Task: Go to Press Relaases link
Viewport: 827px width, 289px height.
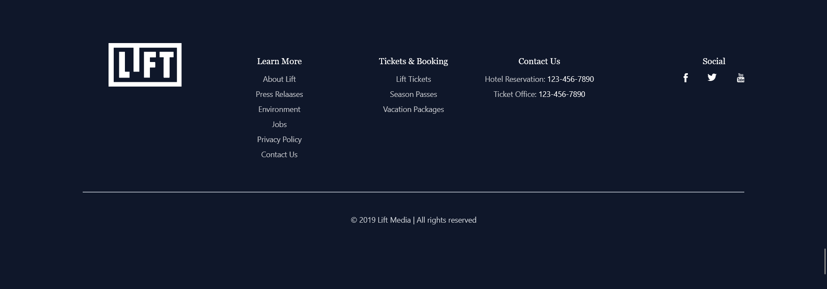Action: coord(279,94)
